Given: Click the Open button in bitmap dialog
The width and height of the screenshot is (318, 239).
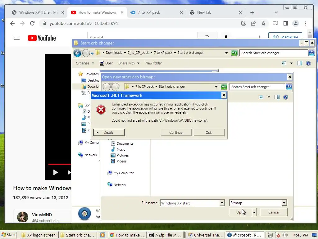Looking at the screenshot, I should [241, 212].
